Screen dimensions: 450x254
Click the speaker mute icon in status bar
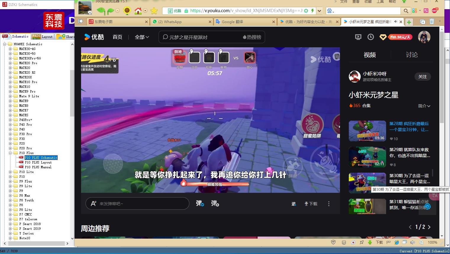click(x=412, y=242)
